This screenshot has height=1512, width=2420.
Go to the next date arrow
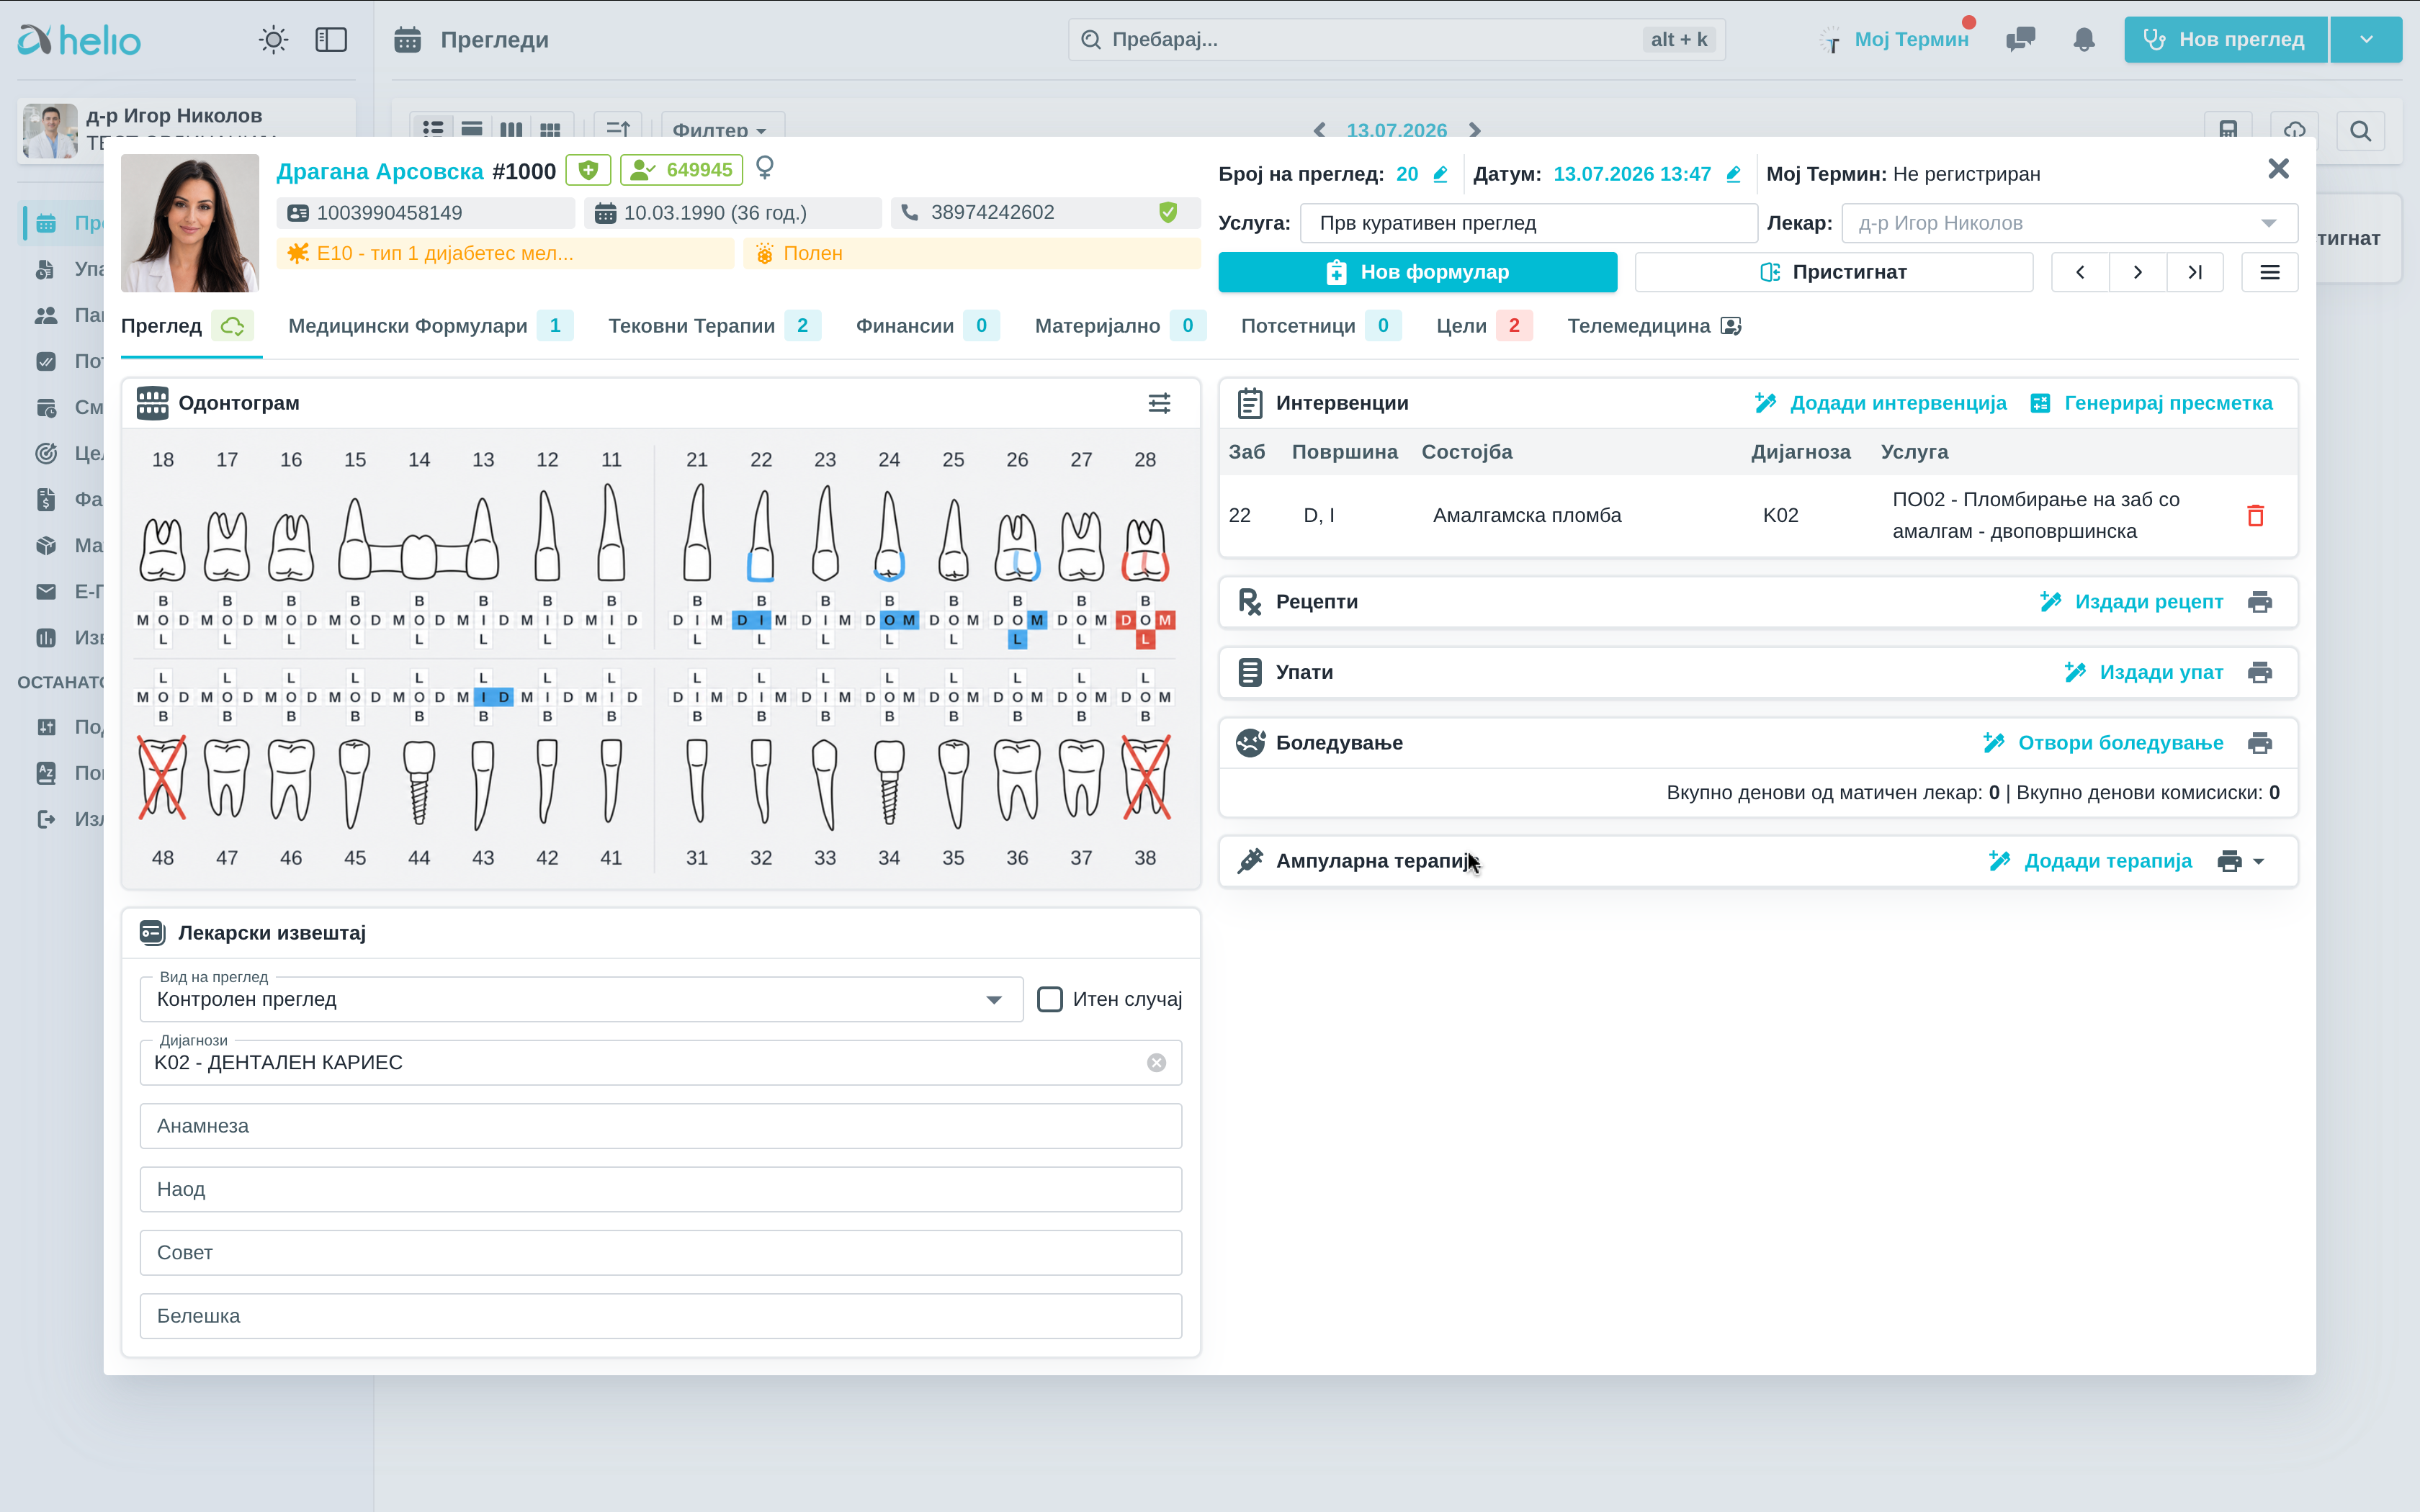(1475, 130)
